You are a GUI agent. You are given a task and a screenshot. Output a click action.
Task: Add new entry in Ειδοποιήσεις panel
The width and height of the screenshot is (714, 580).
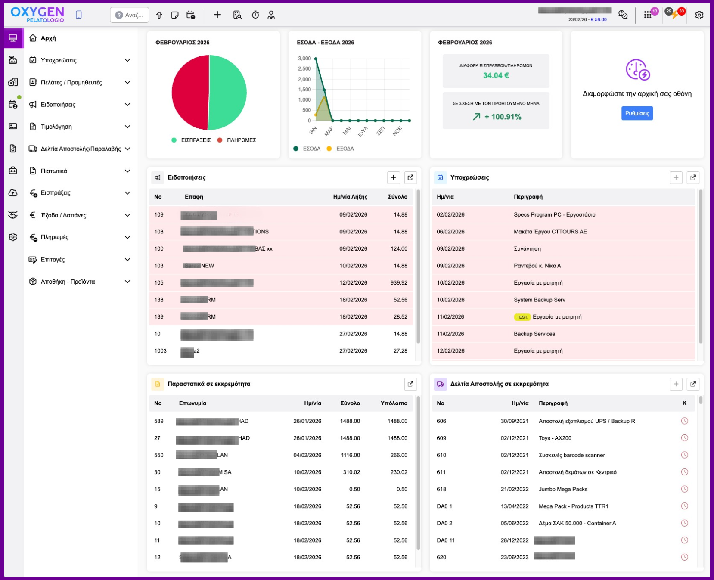click(393, 177)
